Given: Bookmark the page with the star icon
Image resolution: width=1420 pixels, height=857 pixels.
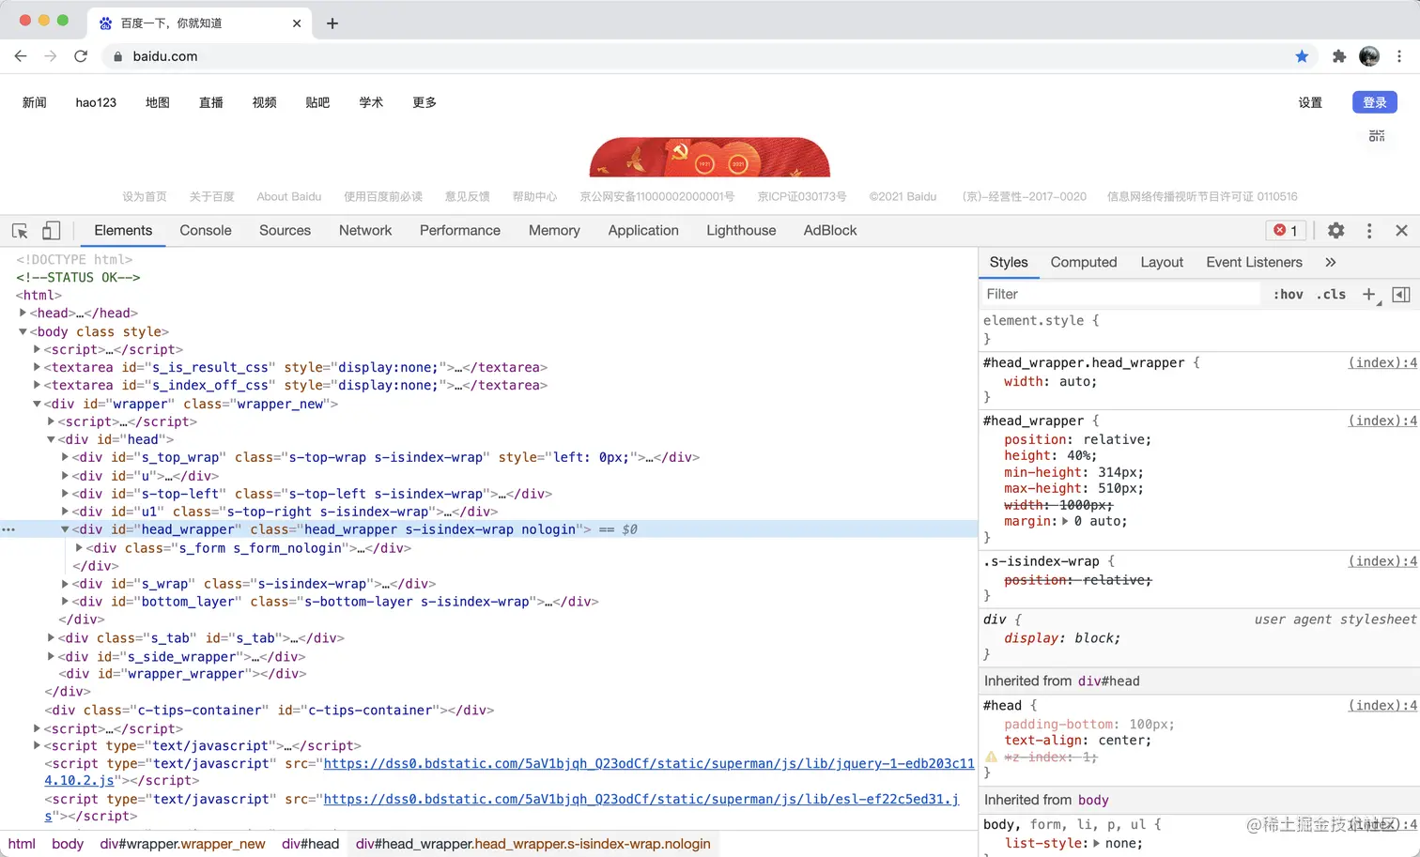Looking at the screenshot, I should 1302,56.
